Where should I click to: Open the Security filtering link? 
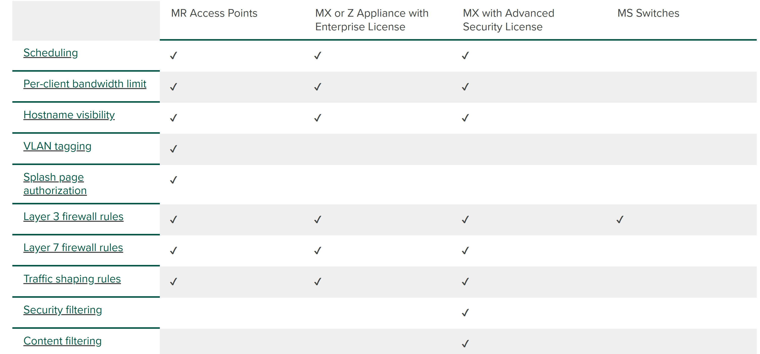pos(63,310)
